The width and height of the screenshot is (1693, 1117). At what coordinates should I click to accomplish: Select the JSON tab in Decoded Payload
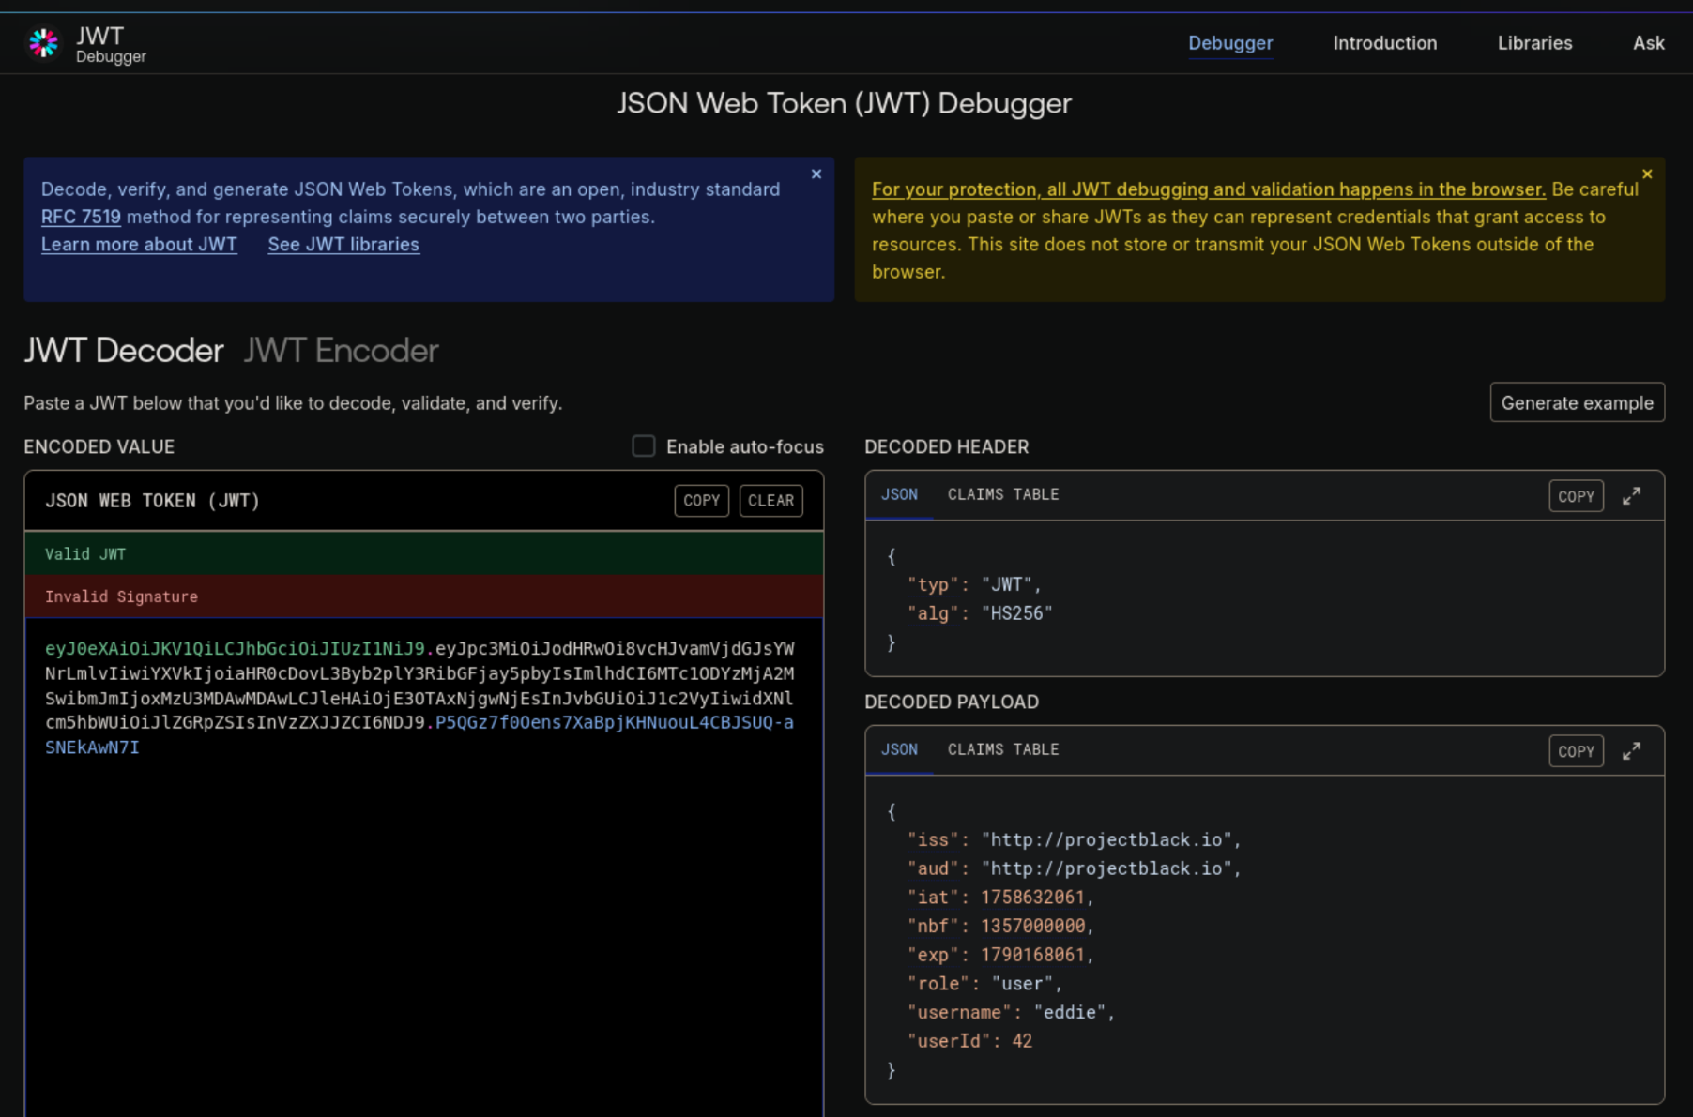[x=899, y=749]
